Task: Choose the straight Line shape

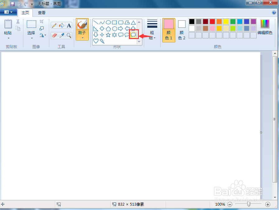Action: (x=96, y=22)
